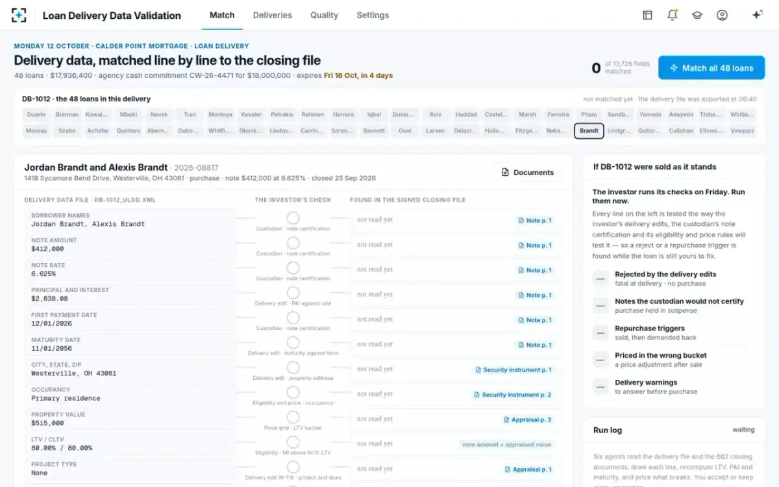Select the Achebe loan chip

point(98,131)
